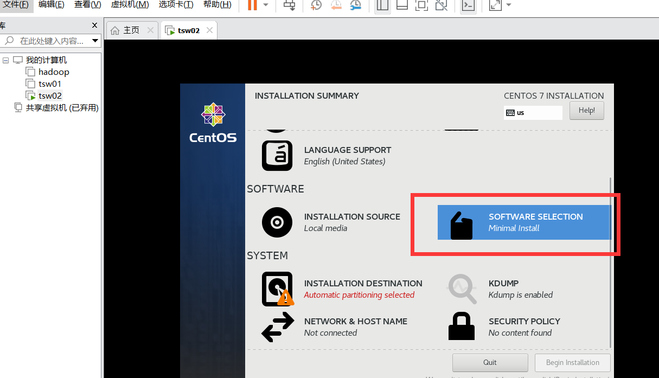The width and height of the screenshot is (659, 378).
Task: Select tsw02 in the library tree
Action: point(50,95)
